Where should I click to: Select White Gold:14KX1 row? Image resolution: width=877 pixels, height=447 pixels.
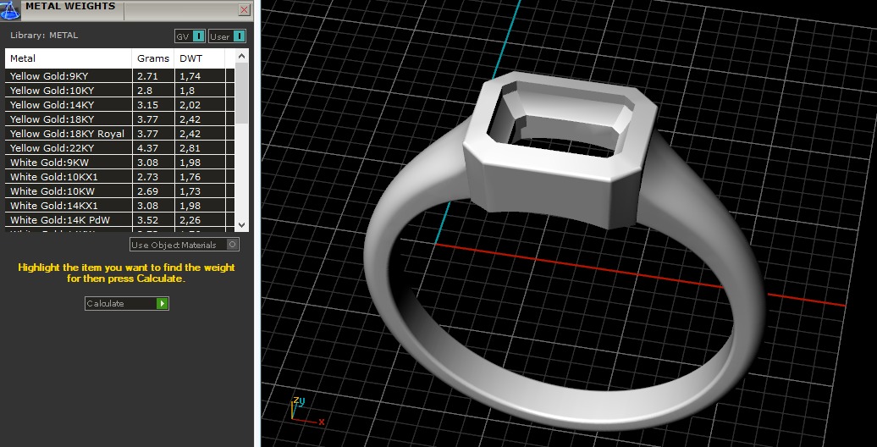pos(119,206)
